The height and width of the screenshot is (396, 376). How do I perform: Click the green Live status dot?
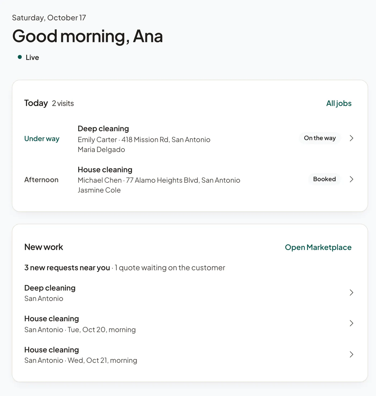click(x=20, y=57)
